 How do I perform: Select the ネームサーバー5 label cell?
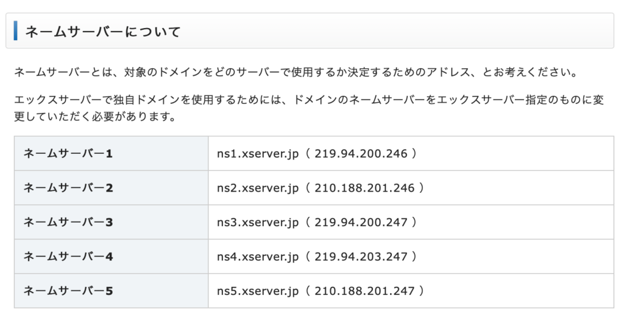111,291
